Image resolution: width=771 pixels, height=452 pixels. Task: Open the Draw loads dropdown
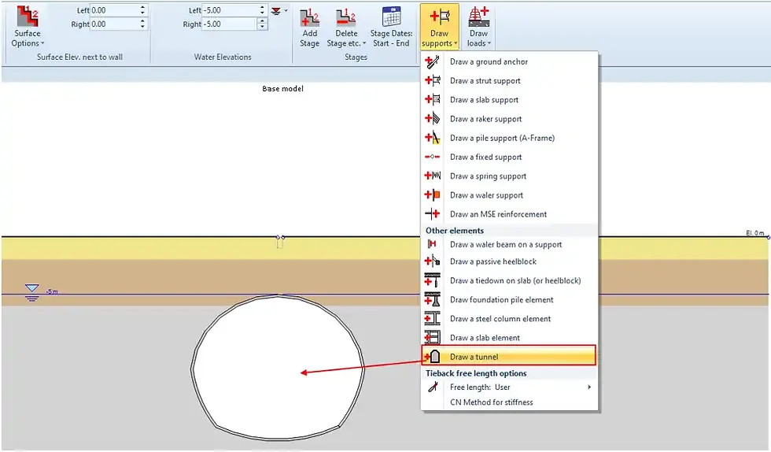coord(479,27)
